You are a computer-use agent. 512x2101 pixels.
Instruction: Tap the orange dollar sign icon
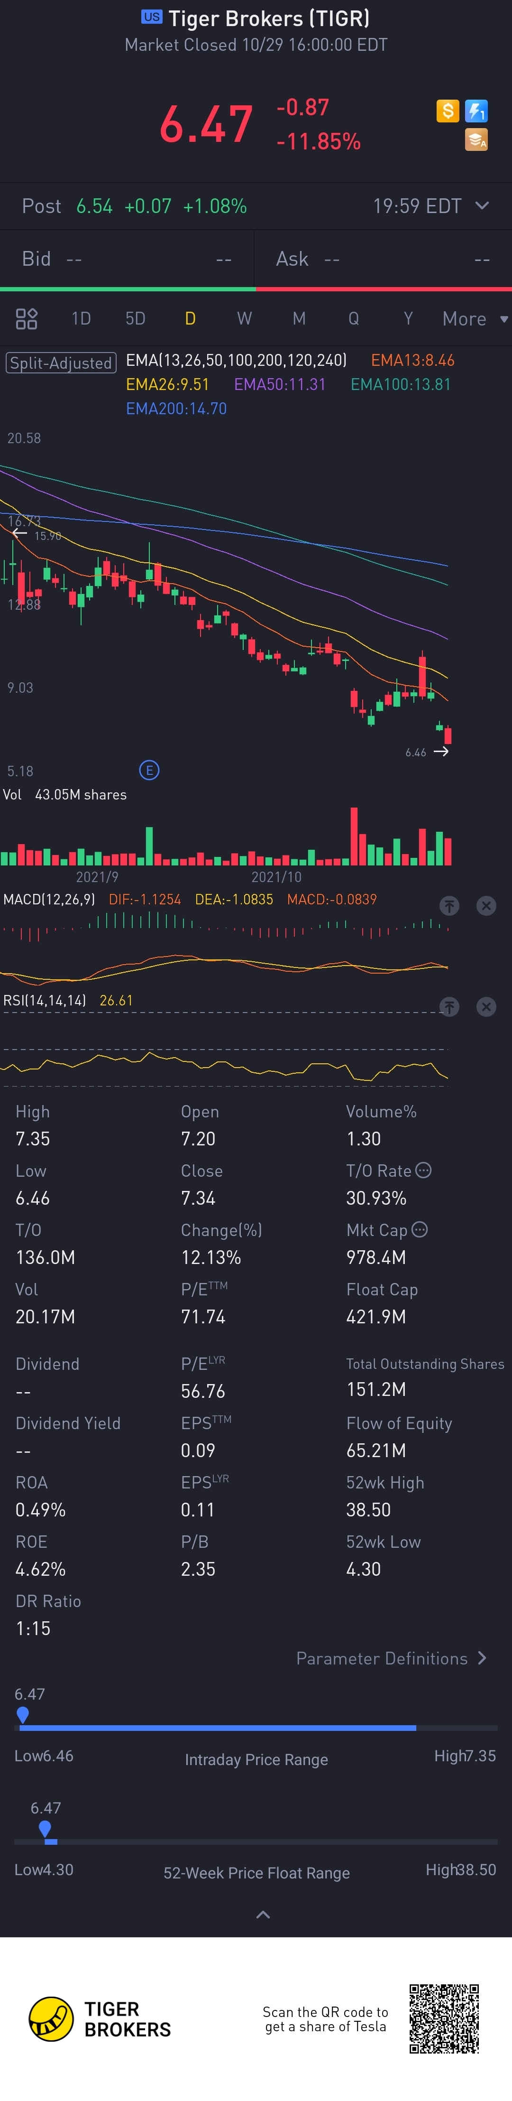pyautogui.click(x=448, y=111)
